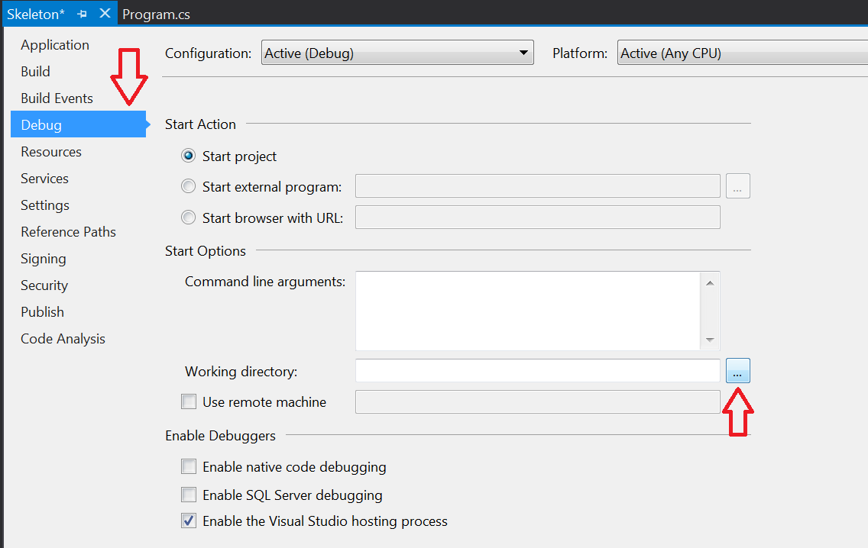Close the Skeleton properties tab

[x=105, y=13]
